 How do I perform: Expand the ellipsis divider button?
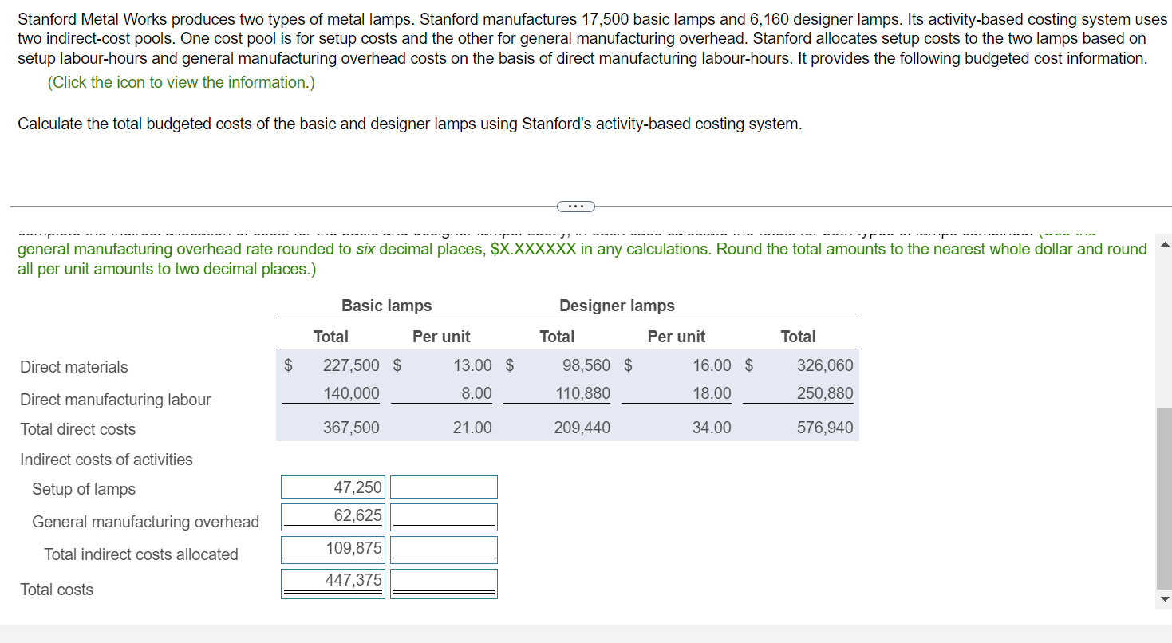click(577, 206)
